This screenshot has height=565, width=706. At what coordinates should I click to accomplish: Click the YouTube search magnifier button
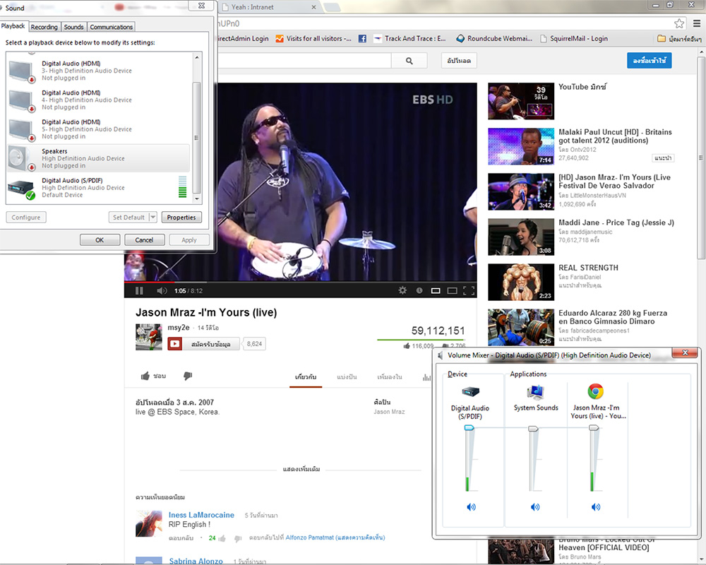(410, 61)
